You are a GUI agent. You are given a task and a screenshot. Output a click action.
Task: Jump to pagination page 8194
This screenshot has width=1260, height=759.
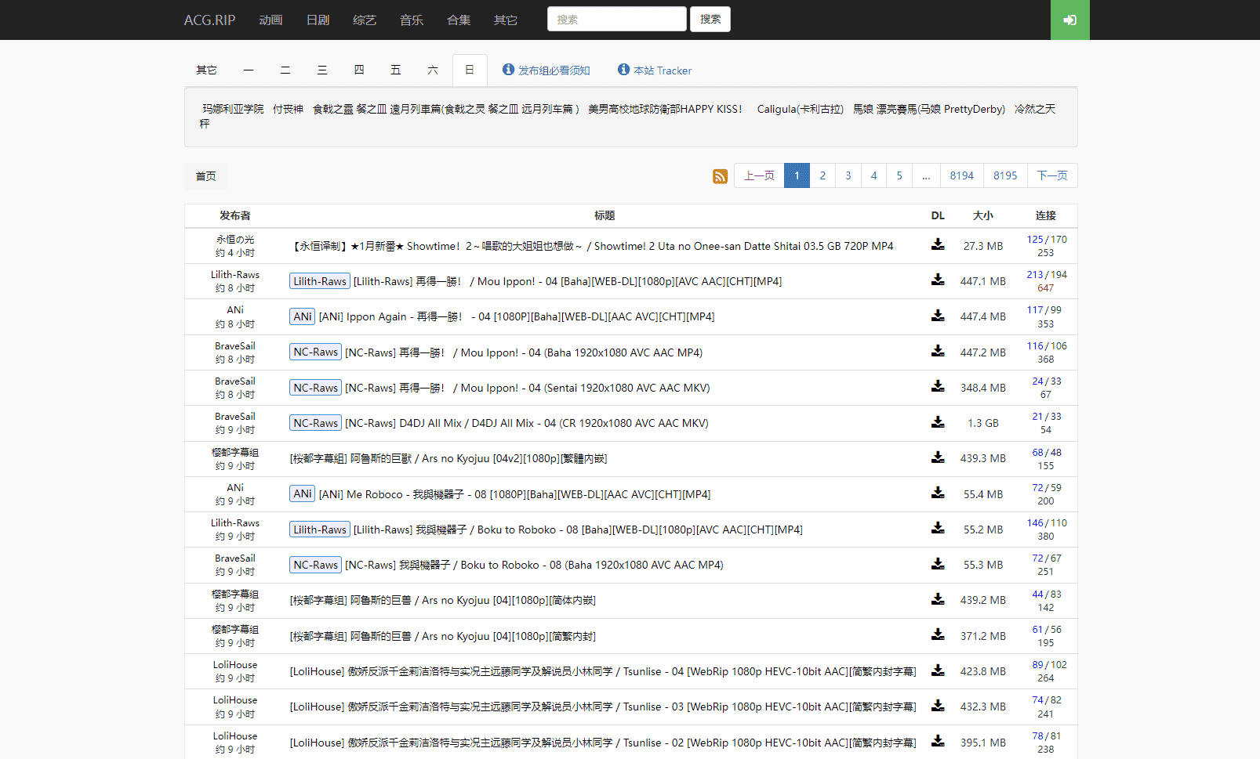962,175
